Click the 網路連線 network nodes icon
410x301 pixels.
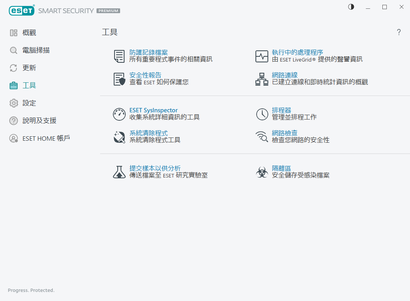[x=262, y=79]
